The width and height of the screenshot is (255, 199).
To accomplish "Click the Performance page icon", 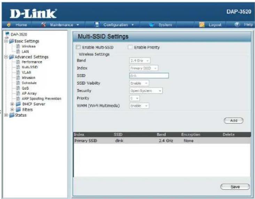I will point(18,62).
